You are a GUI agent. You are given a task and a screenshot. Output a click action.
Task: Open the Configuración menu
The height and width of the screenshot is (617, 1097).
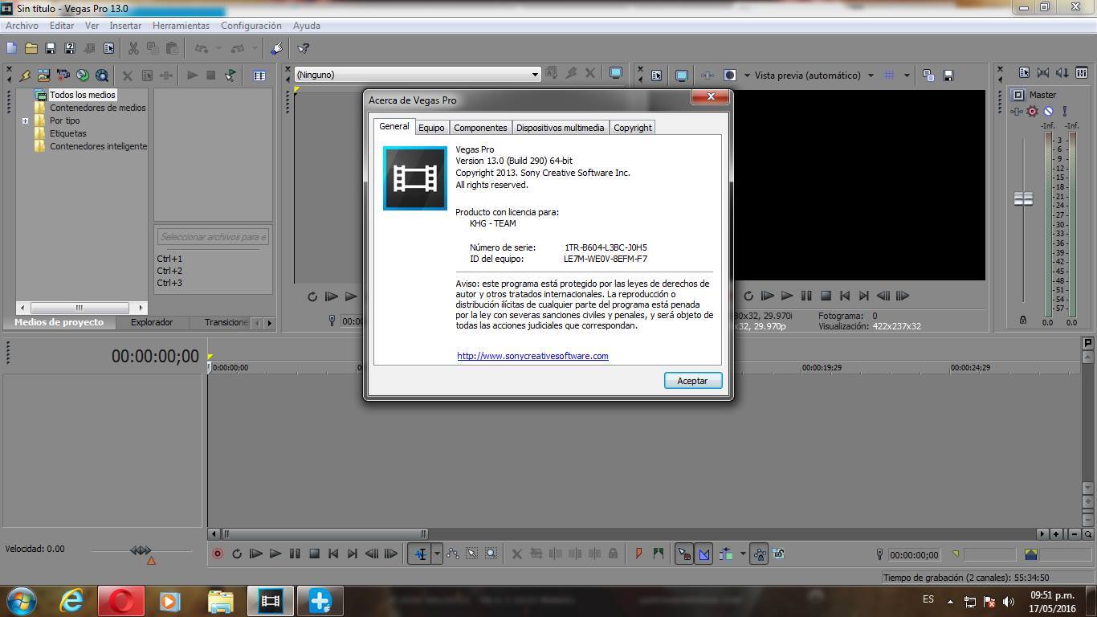coord(251,26)
